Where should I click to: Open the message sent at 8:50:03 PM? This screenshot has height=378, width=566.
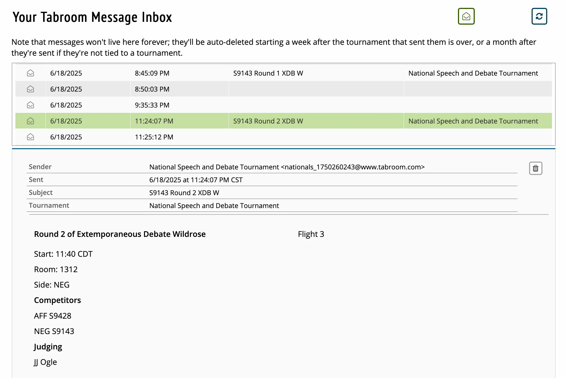click(284, 89)
